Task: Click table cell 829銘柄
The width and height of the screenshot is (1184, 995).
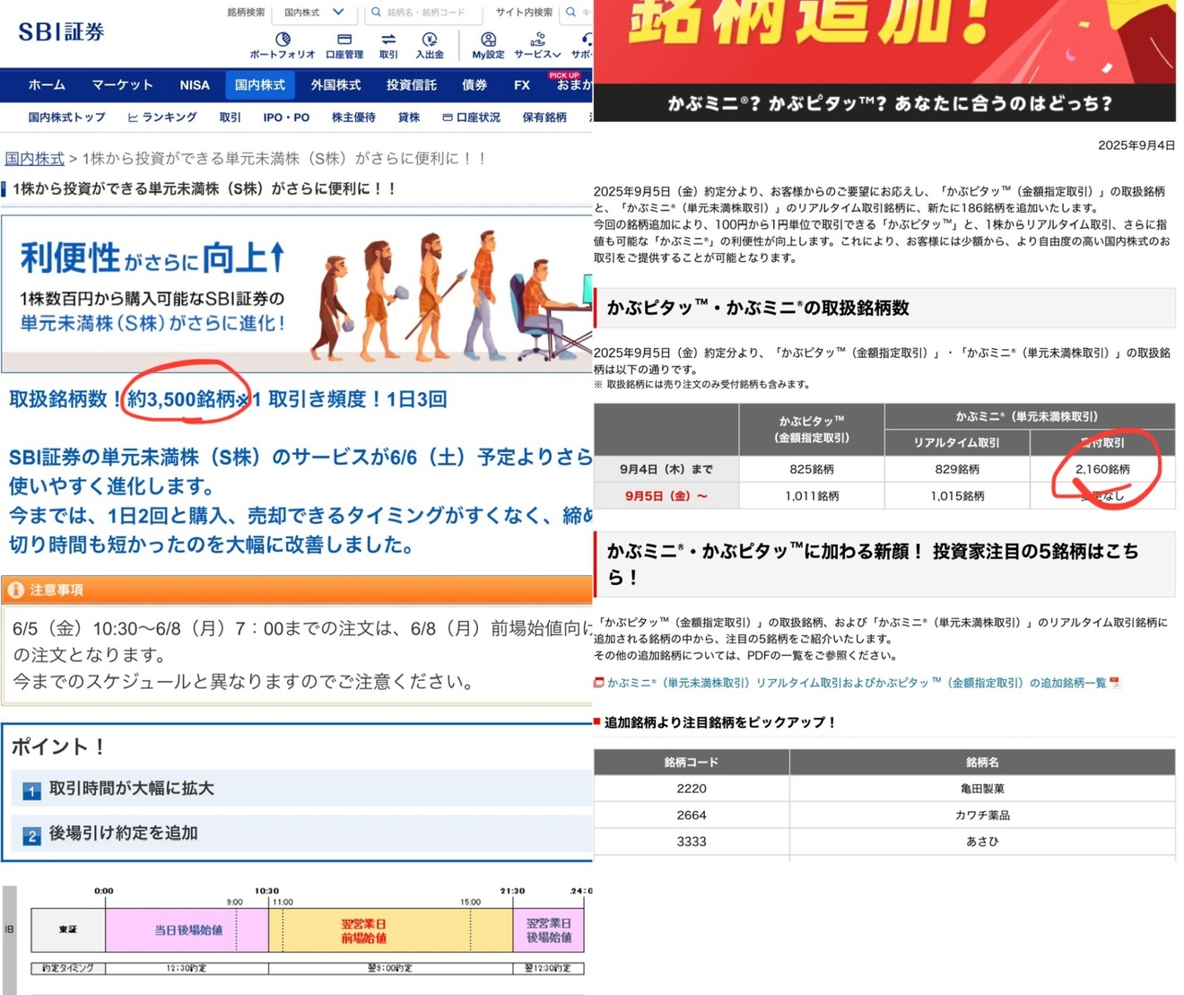Action: pyautogui.click(x=957, y=469)
